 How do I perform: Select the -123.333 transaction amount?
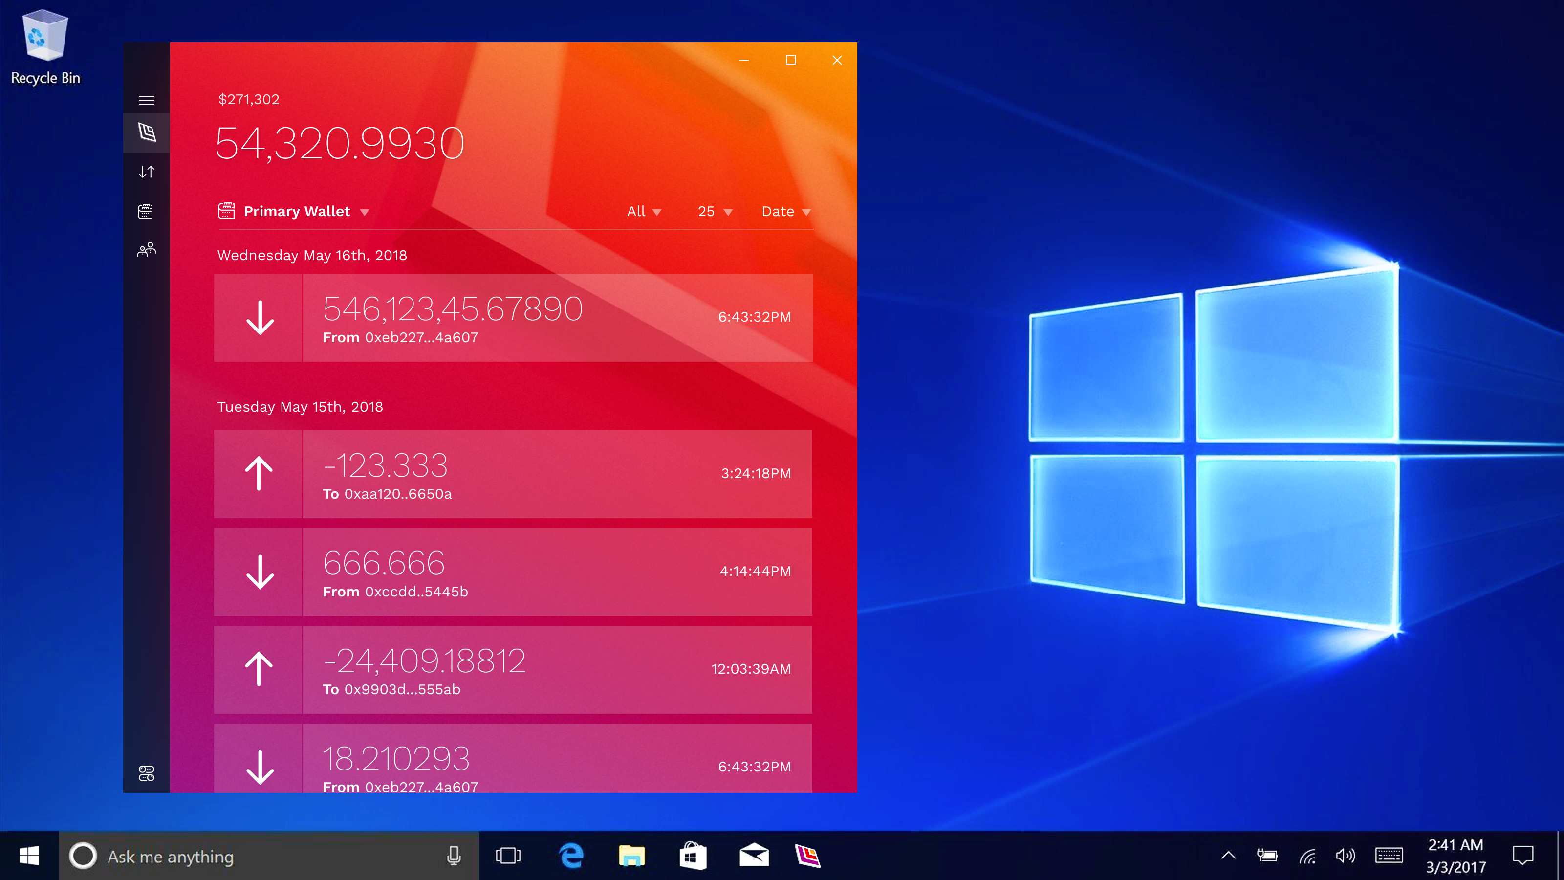(386, 466)
